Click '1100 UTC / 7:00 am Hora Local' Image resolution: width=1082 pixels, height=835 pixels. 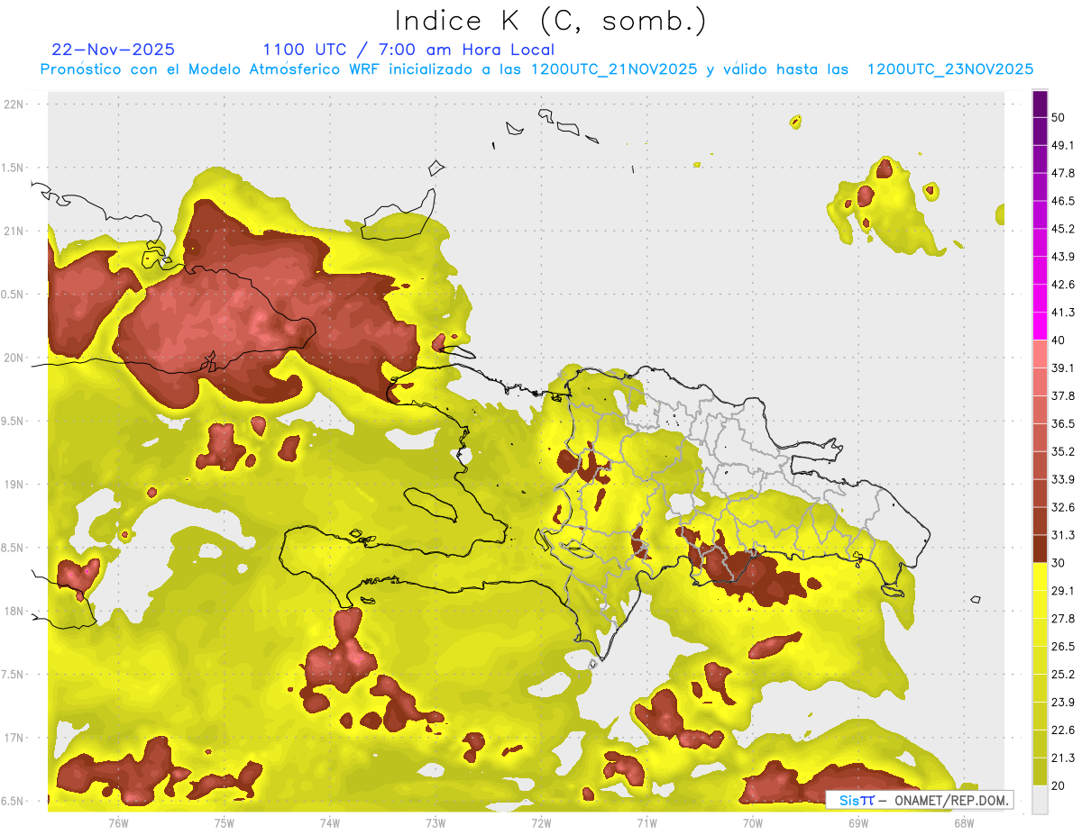tap(408, 50)
